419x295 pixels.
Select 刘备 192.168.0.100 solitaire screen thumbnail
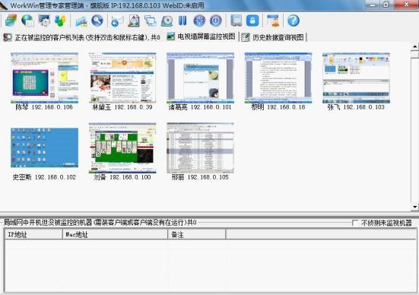[122, 148]
